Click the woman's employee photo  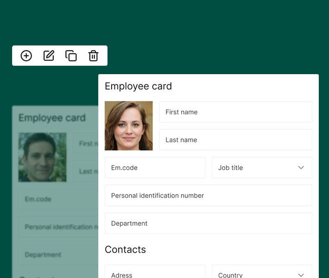coord(128,126)
